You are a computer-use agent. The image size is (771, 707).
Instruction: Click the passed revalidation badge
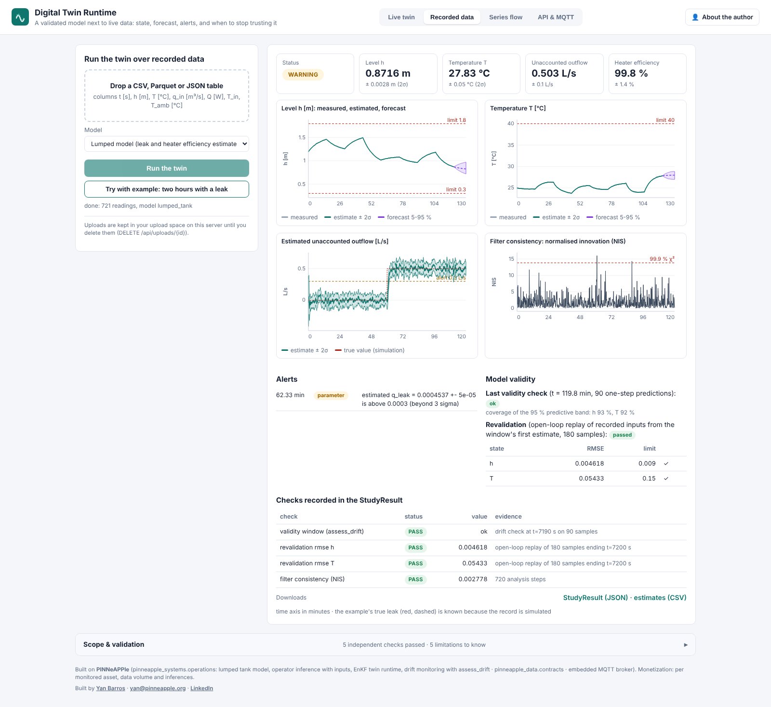pos(622,435)
